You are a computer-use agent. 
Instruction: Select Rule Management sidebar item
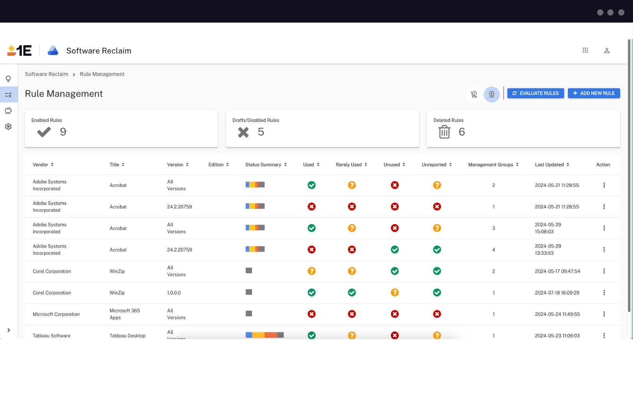tap(8, 95)
